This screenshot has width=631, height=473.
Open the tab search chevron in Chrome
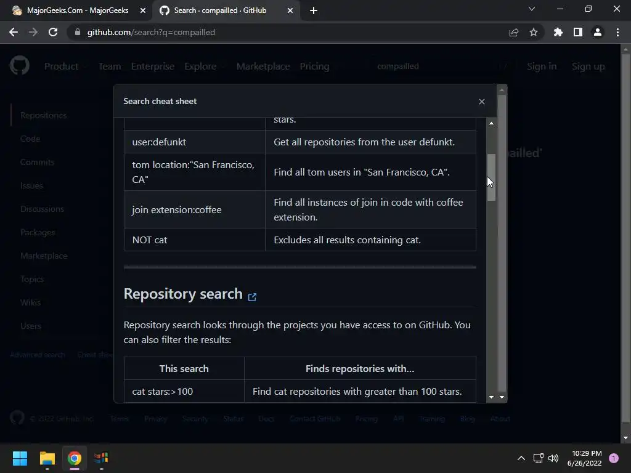tap(532, 9)
